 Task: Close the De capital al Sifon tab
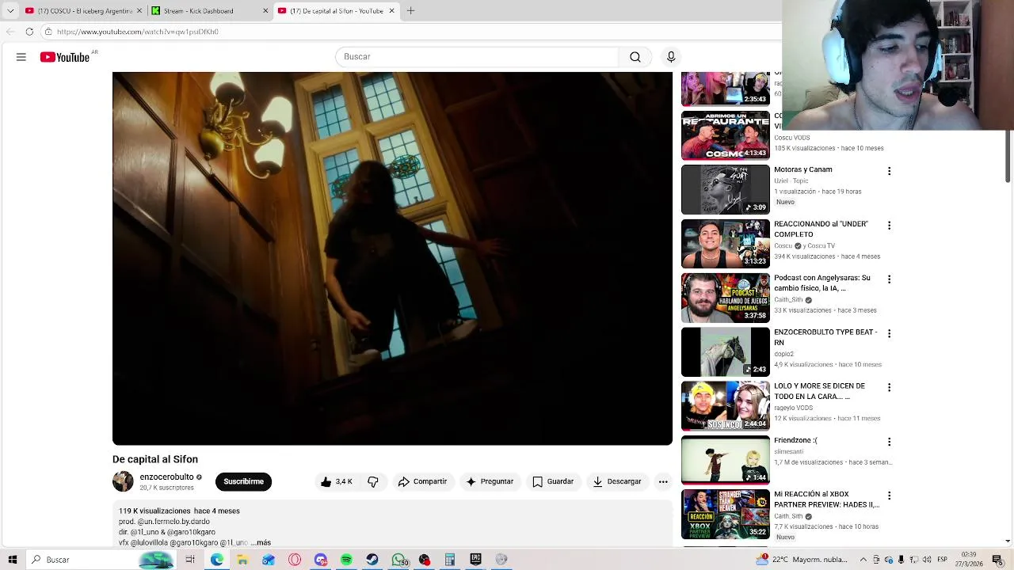391,11
